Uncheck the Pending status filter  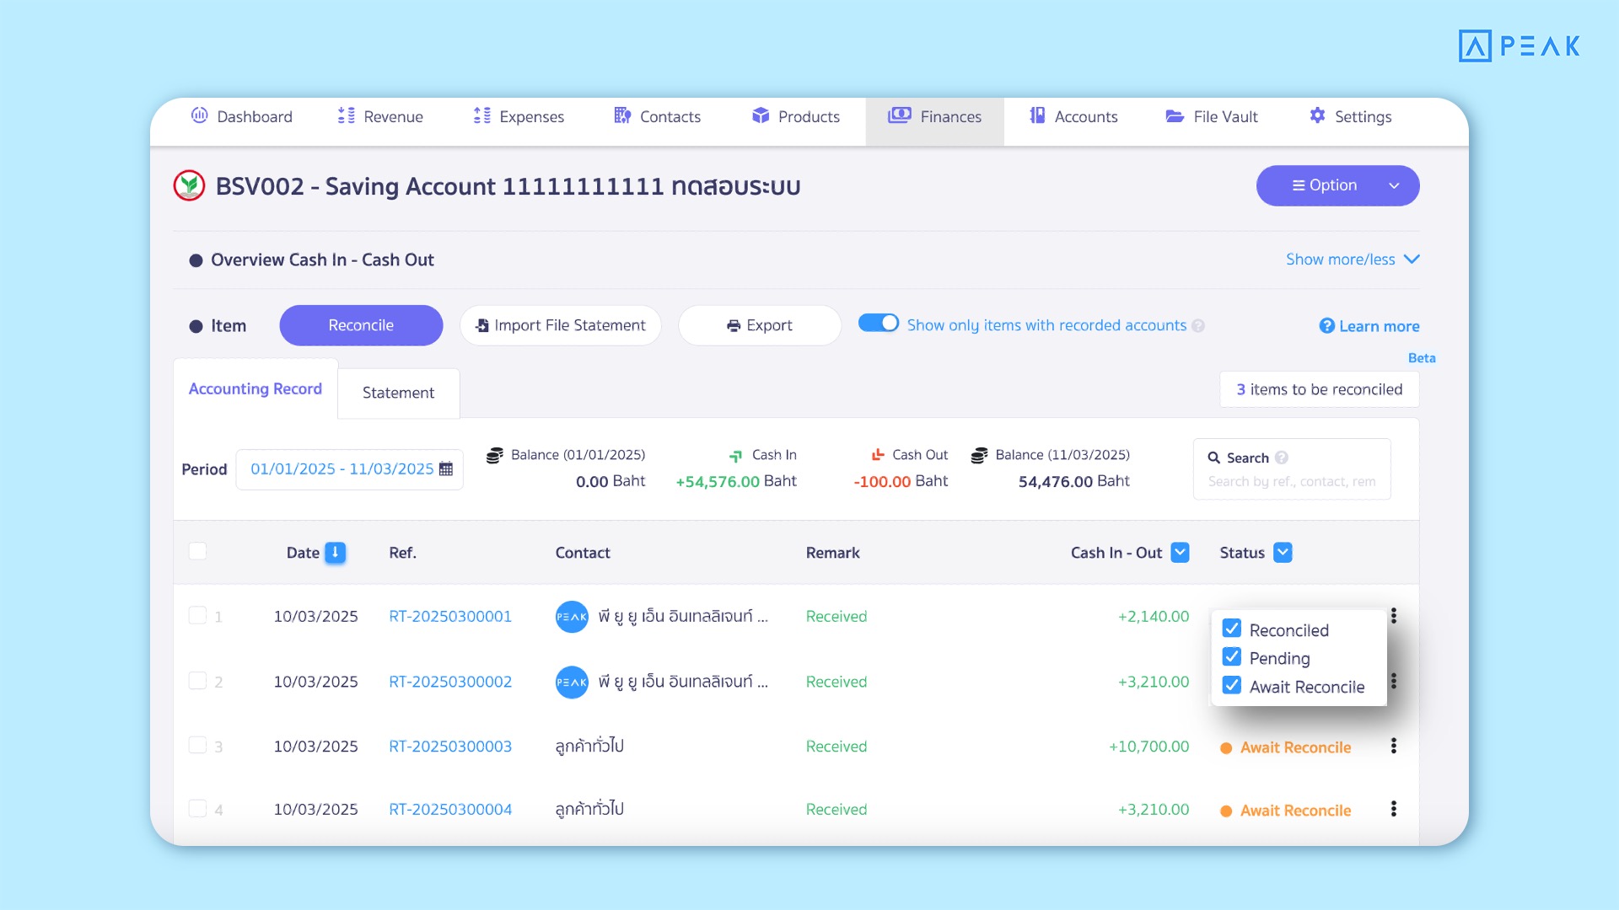[1231, 657]
